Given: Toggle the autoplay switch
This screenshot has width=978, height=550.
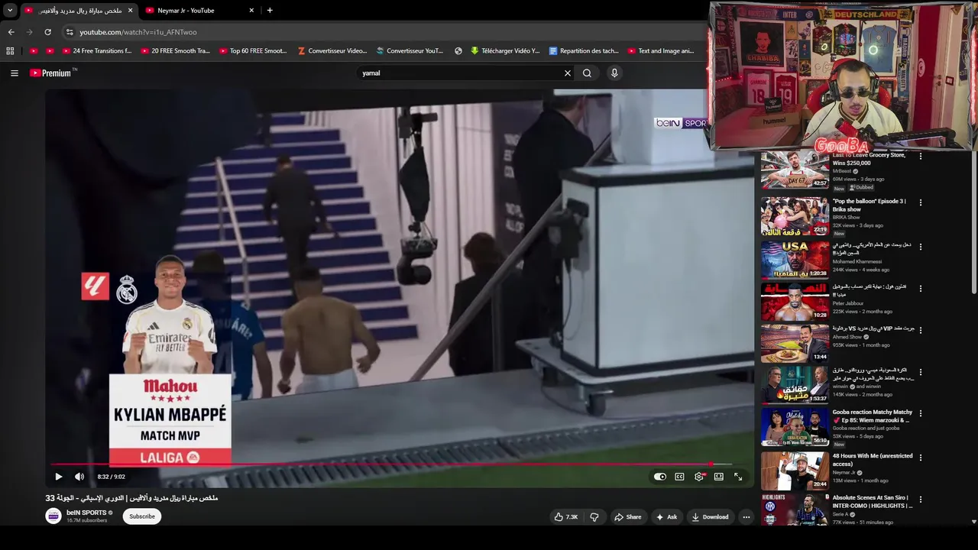Looking at the screenshot, I should [660, 477].
